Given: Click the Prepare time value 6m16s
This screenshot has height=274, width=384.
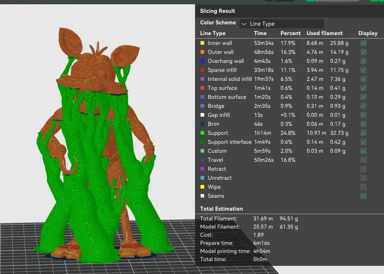Looking at the screenshot, I should tap(261, 243).
